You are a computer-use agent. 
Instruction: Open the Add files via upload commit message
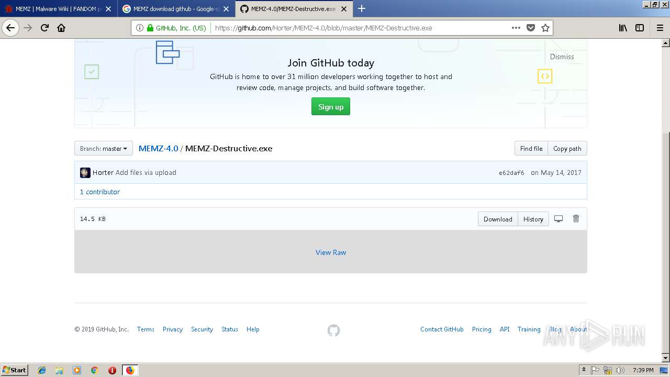pos(146,172)
